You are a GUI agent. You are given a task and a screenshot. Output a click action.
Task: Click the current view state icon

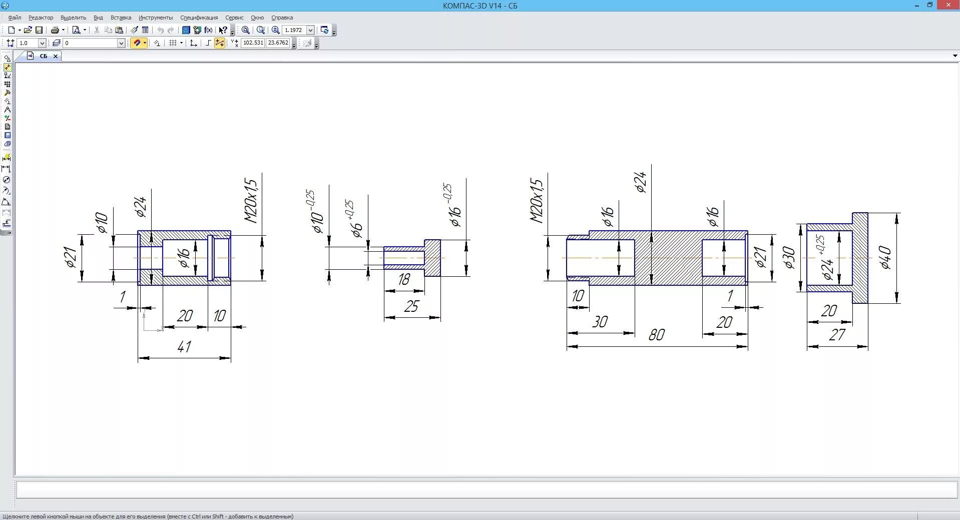(10, 43)
